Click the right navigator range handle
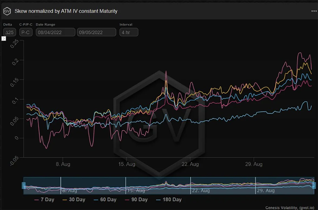This screenshot has height=210, width=318. pos(314,185)
